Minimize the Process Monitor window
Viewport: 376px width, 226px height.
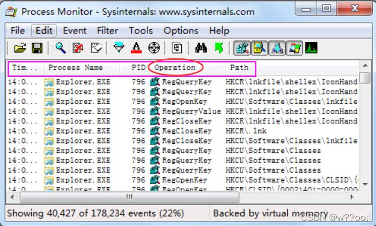306,10
